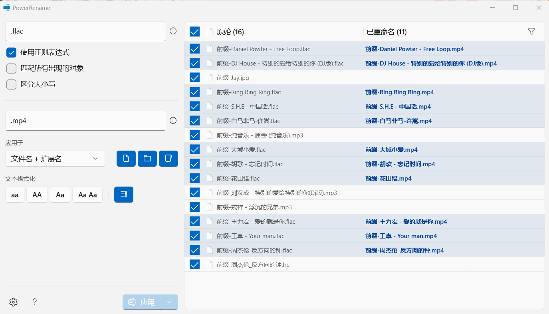Viewport: 549px width, 314px height.
Task: Expand the arrow next to 应用 button
Action: (x=169, y=302)
